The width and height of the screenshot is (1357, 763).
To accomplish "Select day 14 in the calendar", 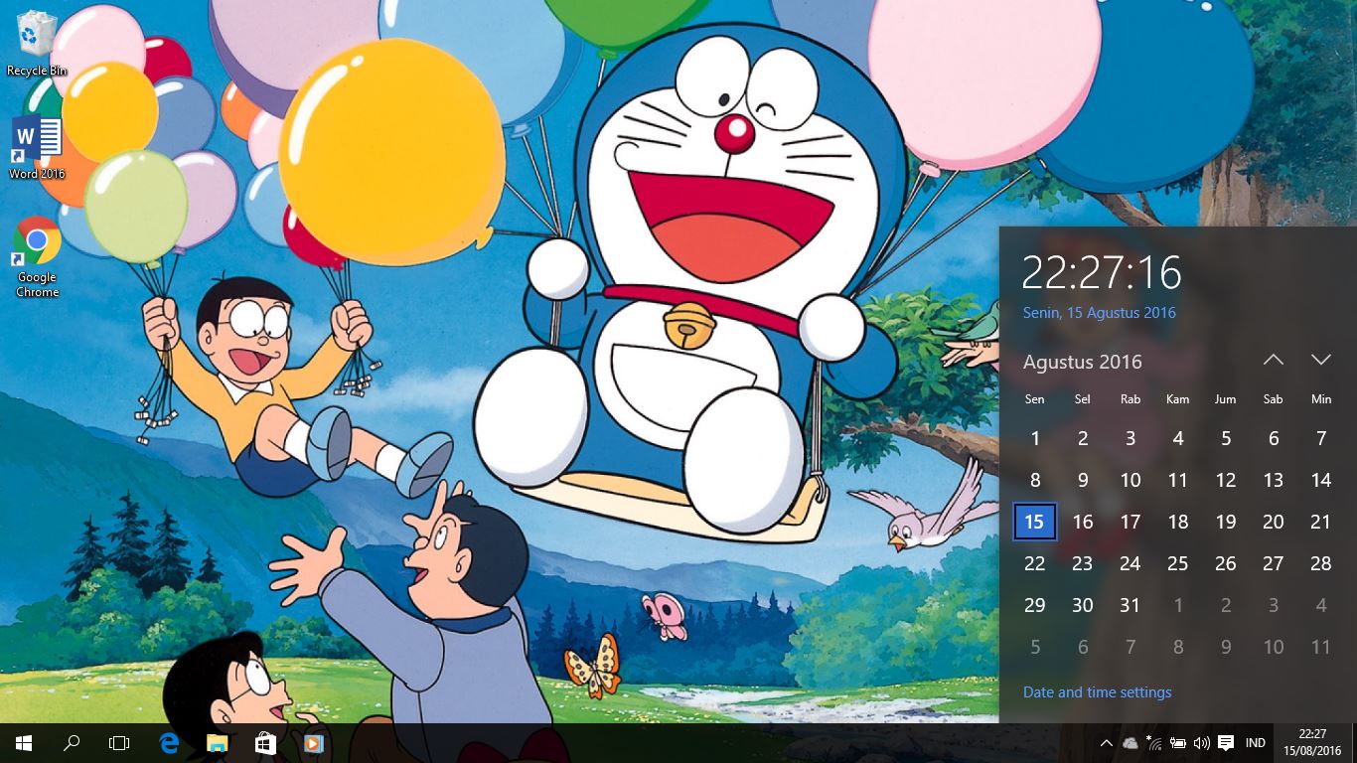I will [x=1321, y=480].
